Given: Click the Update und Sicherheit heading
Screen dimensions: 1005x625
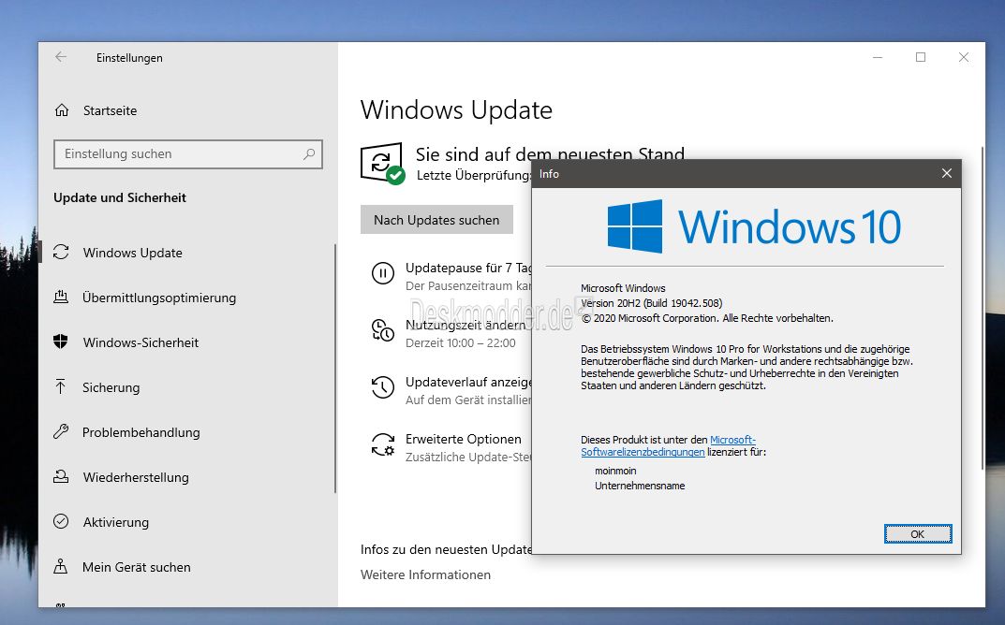Looking at the screenshot, I should click(120, 197).
